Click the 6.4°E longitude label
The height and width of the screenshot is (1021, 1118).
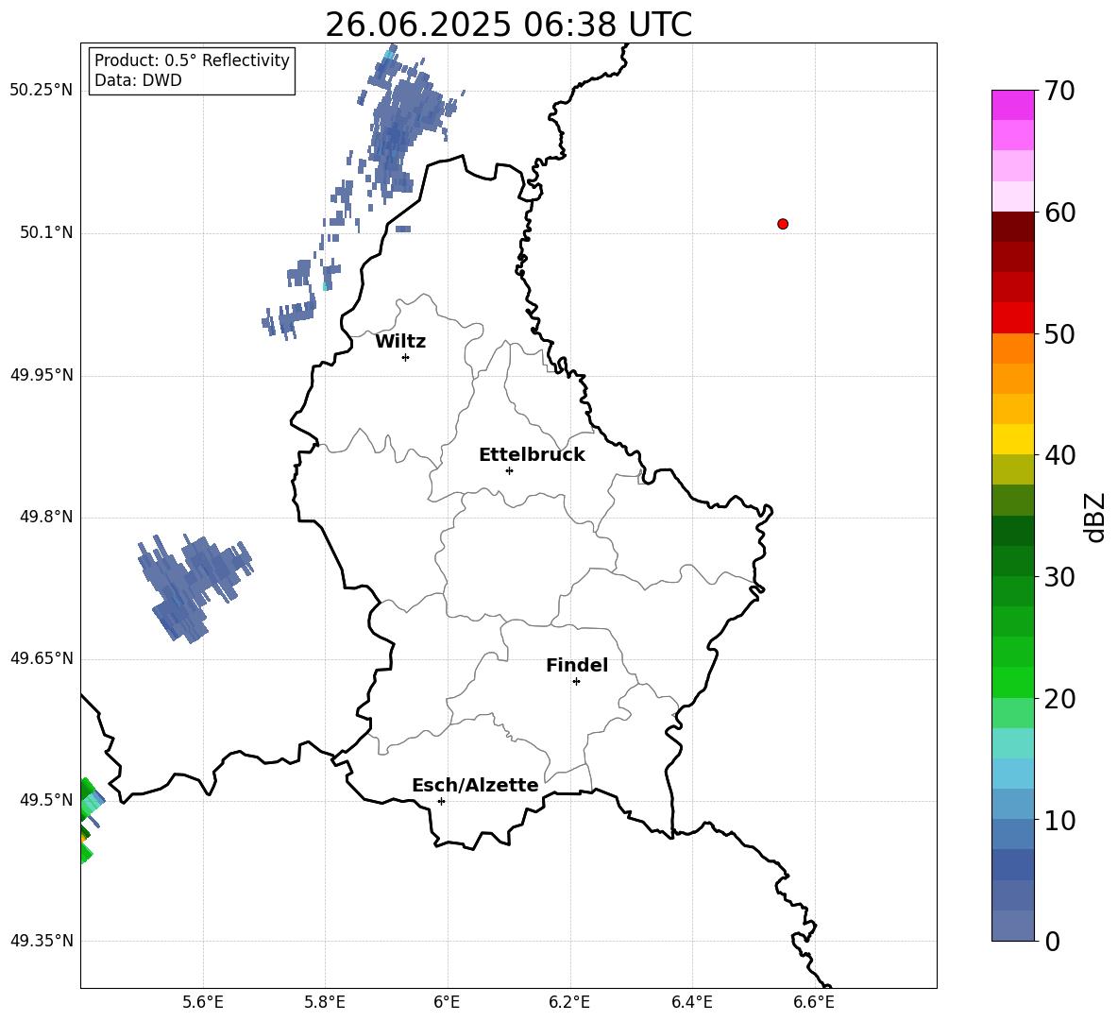691,1002
